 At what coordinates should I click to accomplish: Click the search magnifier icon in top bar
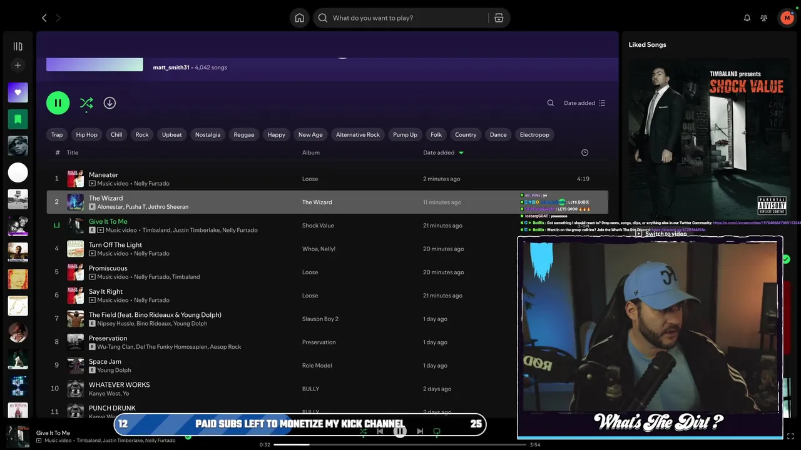pos(323,18)
